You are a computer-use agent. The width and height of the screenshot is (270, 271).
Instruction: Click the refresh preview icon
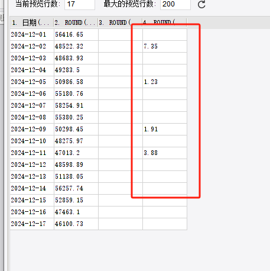click(x=201, y=4)
